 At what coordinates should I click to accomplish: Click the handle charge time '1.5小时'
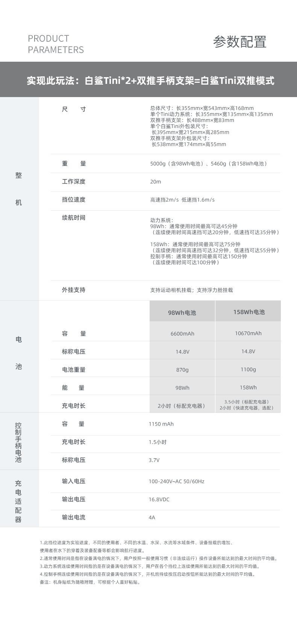(158, 442)
